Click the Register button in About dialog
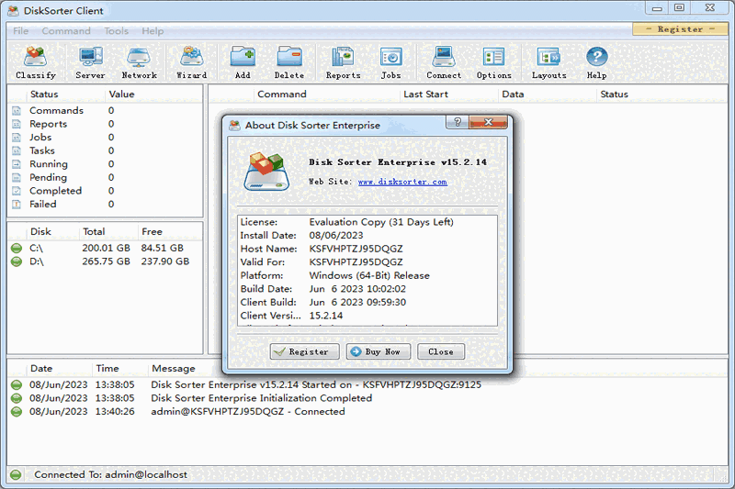The height and width of the screenshot is (489, 735). pos(305,351)
